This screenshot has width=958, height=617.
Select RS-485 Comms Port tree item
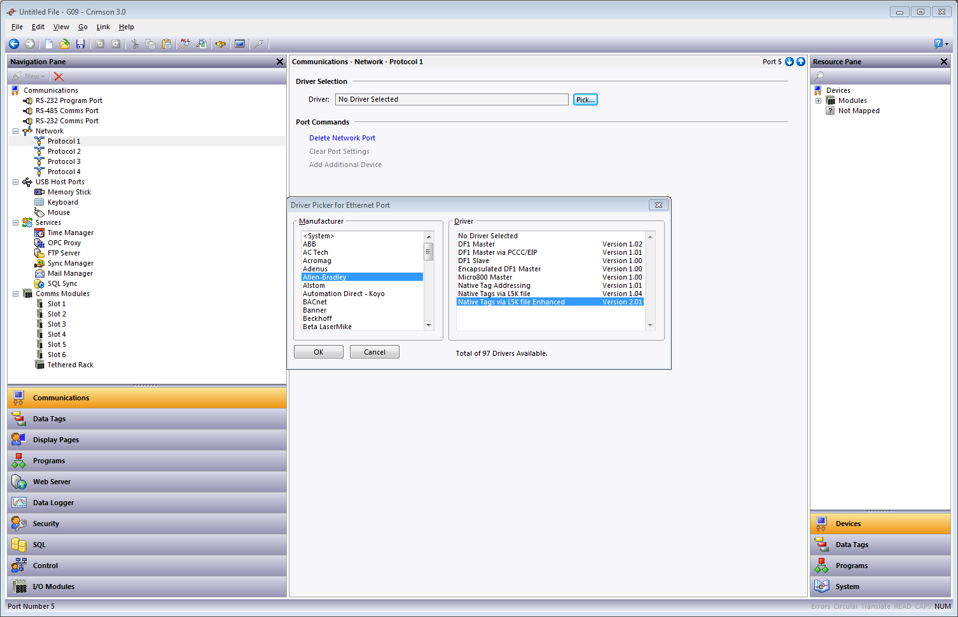(x=67, y=111)
